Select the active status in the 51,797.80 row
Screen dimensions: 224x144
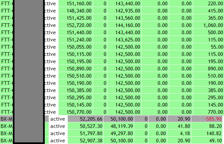pyautogui.click(x=58, y=133)
